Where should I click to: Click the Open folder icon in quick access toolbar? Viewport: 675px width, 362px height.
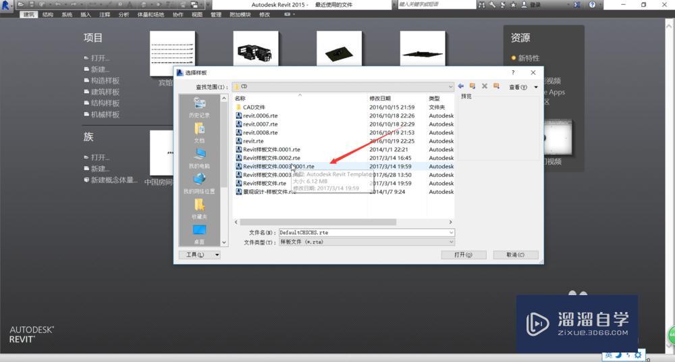pos(21,5)
